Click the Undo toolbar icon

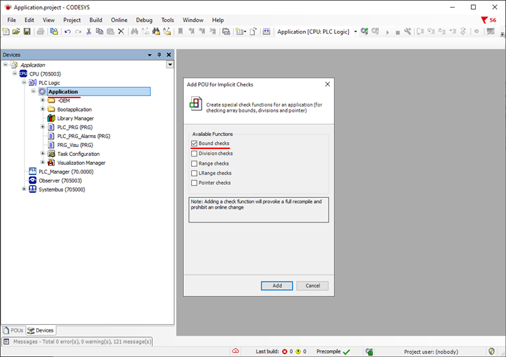pyautogui.click(x=67, y=32)
